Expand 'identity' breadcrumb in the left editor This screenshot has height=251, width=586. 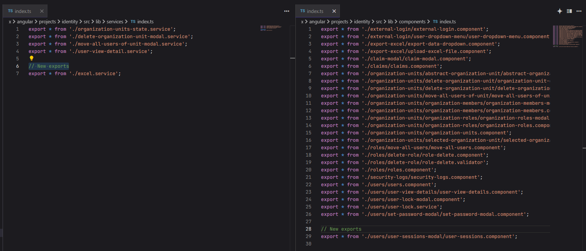pyautogui.click(x=70, y=21)
